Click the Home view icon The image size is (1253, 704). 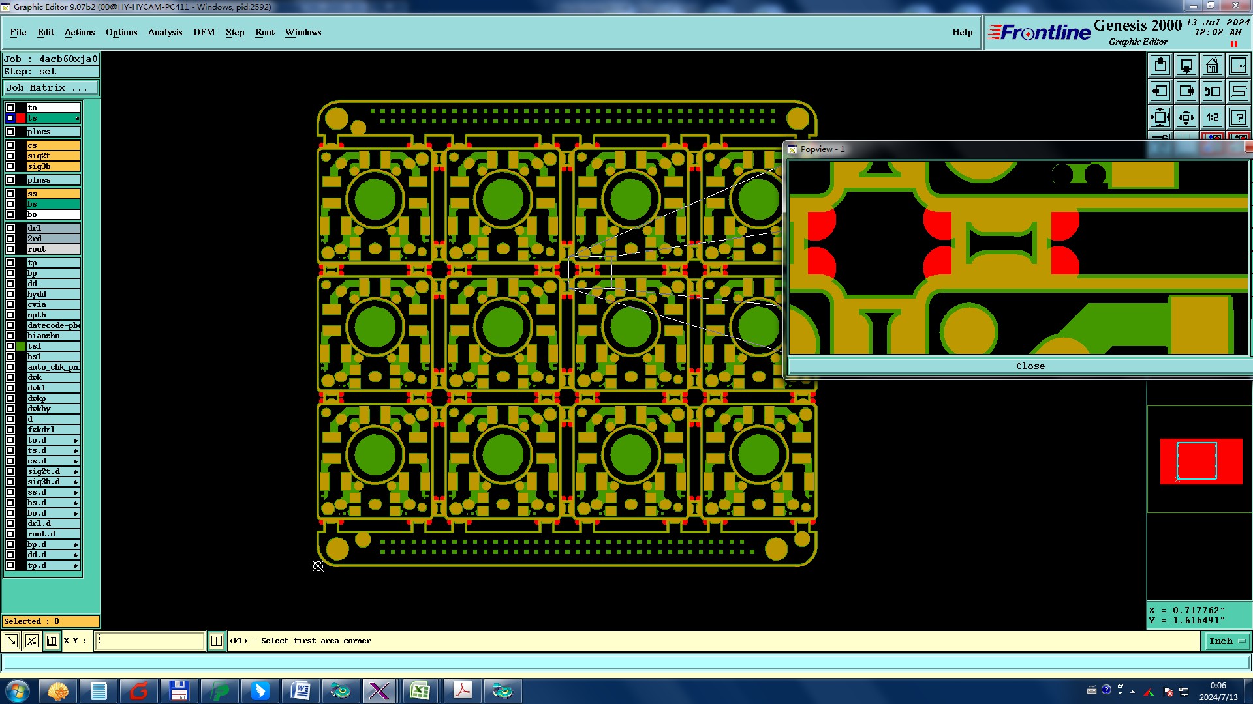[x=1212, y=65]
